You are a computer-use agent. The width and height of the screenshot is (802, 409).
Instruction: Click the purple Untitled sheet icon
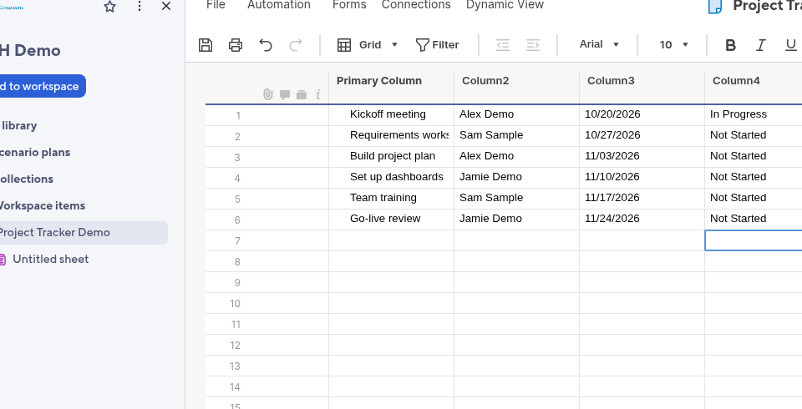(x=3, y=260)
